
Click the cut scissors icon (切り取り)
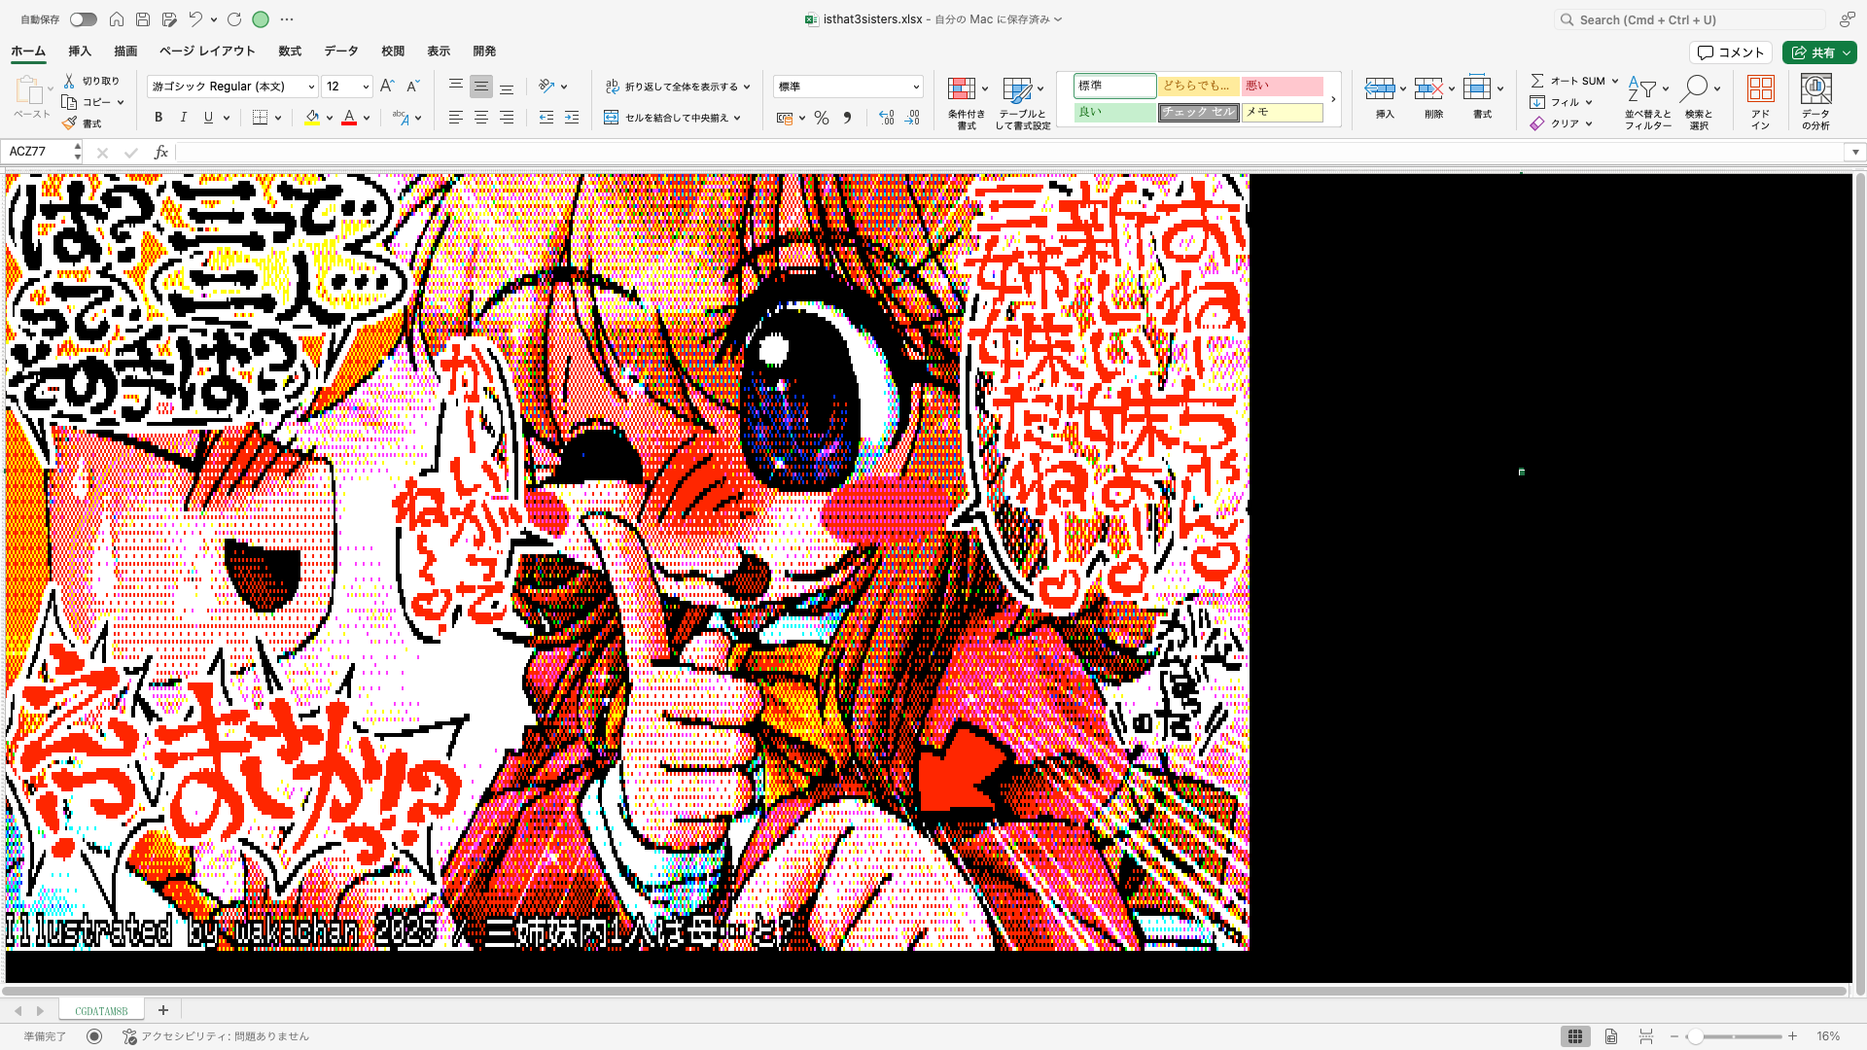[x=69, y=81]
